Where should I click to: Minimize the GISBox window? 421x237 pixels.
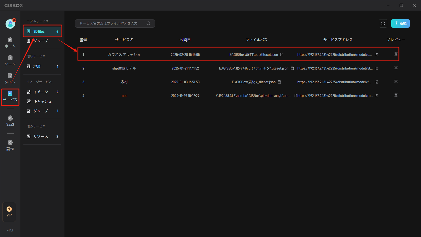pos(388,5)
